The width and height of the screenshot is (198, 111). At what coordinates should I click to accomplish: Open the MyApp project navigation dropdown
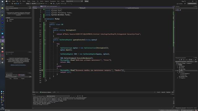tap(56, 8)
